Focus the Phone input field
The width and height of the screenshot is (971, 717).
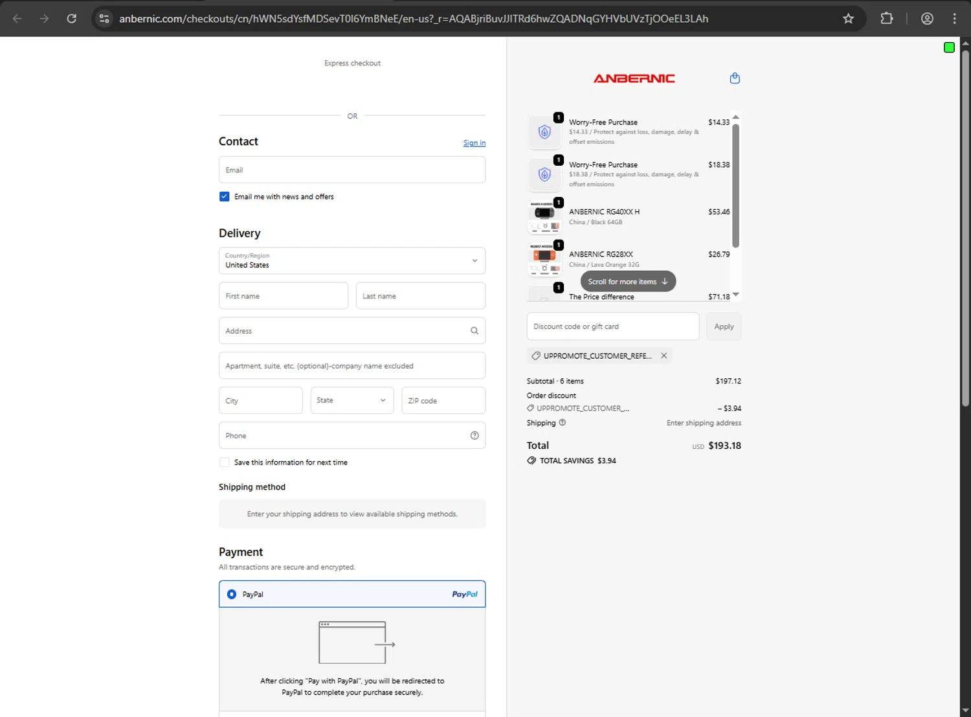tap(352, 436)
